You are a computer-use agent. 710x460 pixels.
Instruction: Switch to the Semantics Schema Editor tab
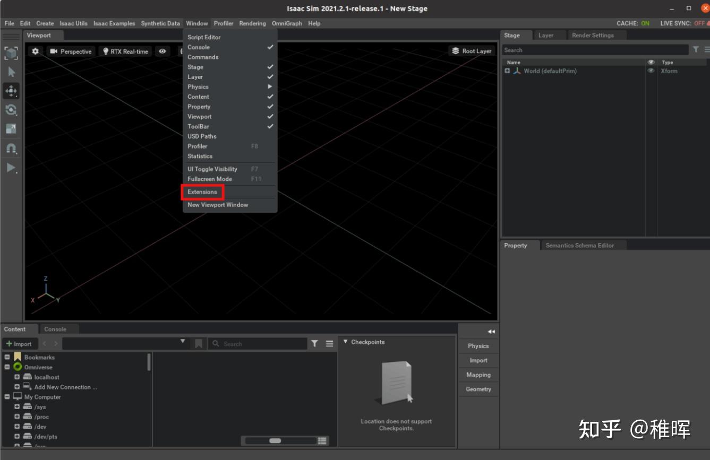pyautogui.click(x=580, y=246)
